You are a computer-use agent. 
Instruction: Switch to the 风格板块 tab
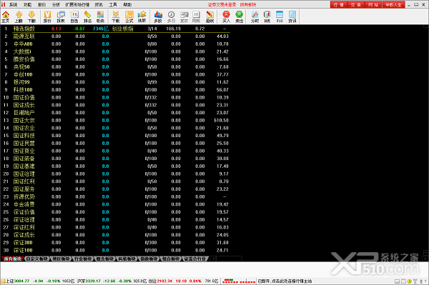(x=127, y=259)
